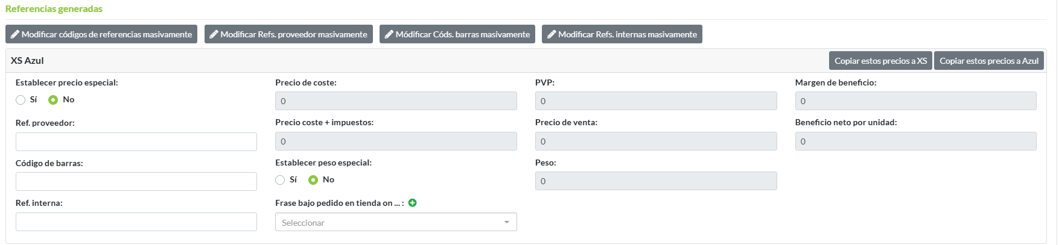The image size is (1059, 245).
Task: Click the PVP value field
Action: pyautogui.click(x=656, y=101)
